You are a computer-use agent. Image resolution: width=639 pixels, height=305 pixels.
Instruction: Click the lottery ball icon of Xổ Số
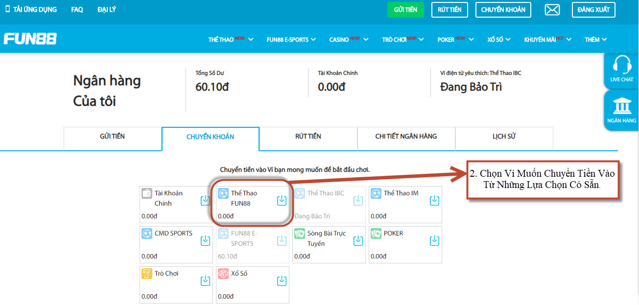pos(223,274)
